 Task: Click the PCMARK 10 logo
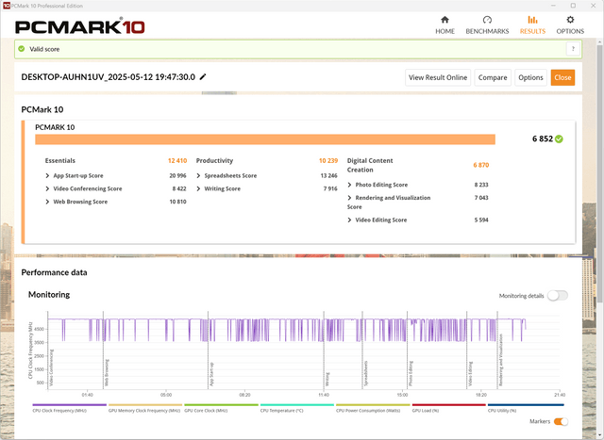click(x=79, y=26)
